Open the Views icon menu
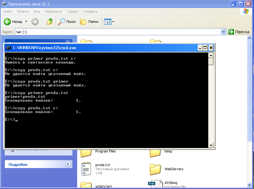This screenshot has height=189, width=254. [x=109, y=22]
